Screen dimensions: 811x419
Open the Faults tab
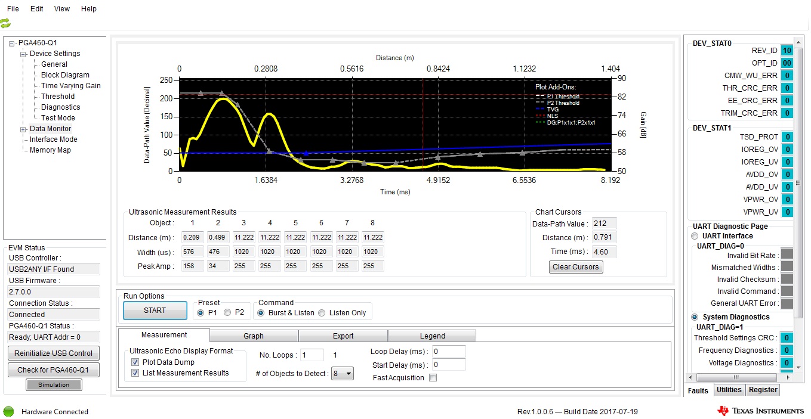pos(698,391)
